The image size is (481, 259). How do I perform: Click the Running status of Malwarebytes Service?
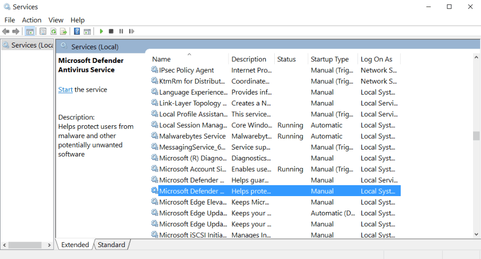point(290,136)
